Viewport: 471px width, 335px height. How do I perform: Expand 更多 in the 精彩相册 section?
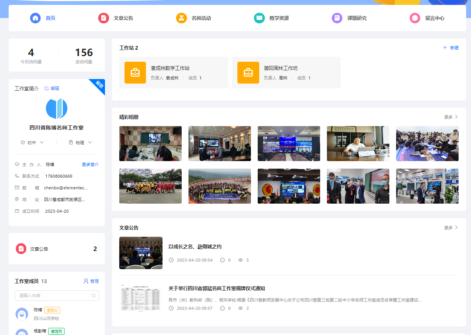coord(451,117)
